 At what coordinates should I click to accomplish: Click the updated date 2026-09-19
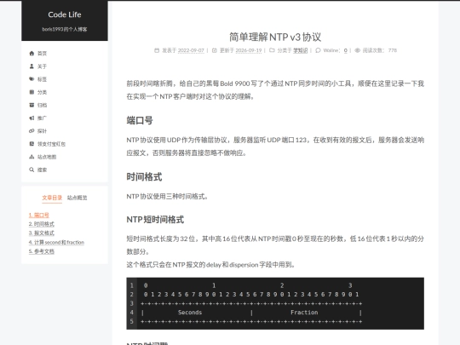point(249,50)
